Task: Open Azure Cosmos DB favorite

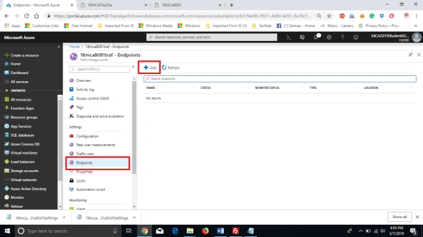Action: [x=22, y=143]
